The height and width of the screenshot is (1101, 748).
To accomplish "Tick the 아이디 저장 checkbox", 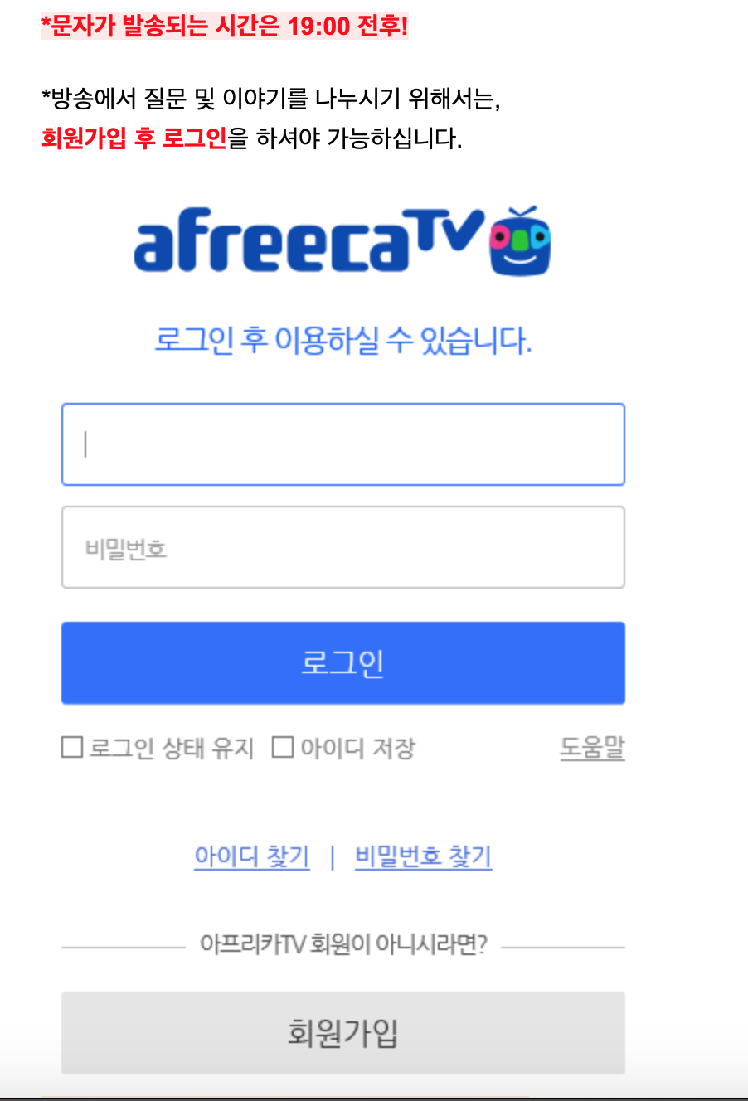I will point(283,747).
